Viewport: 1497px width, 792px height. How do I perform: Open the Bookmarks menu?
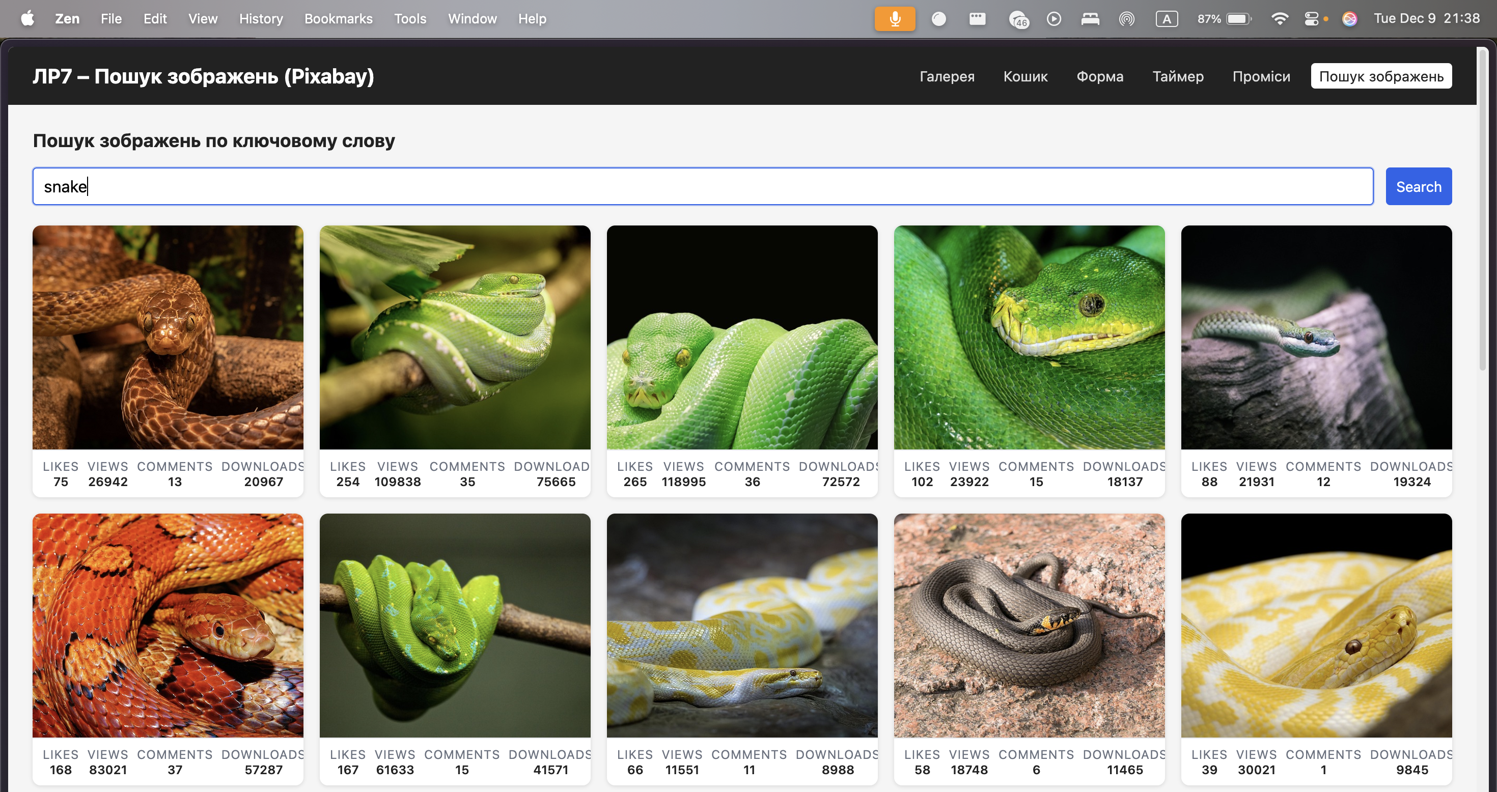[338, 19]
